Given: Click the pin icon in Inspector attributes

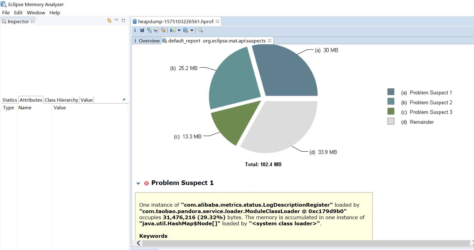Looking at the screenshot, I should (x=124, y=100).
